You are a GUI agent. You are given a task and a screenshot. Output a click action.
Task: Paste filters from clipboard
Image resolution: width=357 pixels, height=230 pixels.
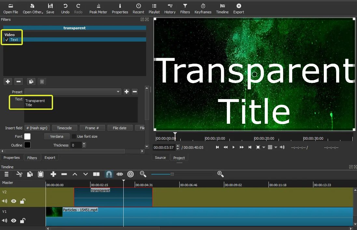click(42, 81)
